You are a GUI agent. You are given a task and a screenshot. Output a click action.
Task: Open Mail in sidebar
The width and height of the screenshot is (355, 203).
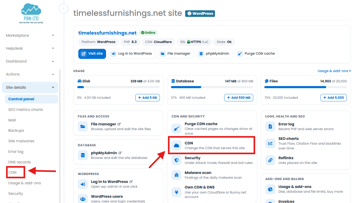coord(12,120)
